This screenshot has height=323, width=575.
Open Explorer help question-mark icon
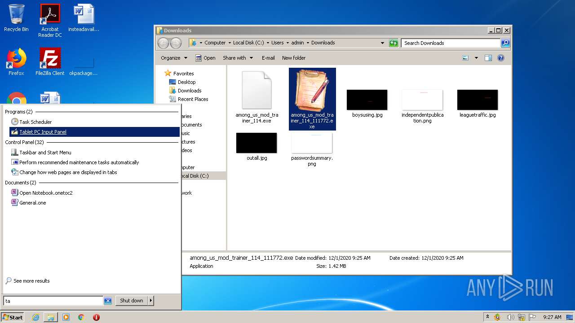[501, 58]
